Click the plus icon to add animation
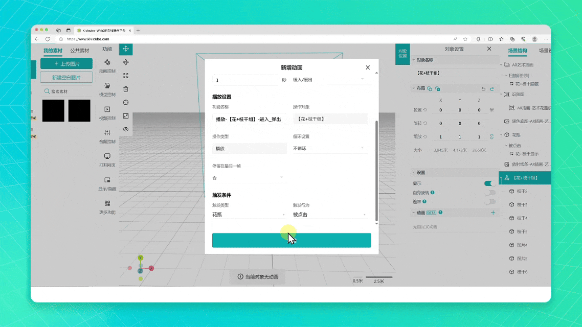This screenshot has height=327, width=582. pyautogui.click(x=493, y=213)
